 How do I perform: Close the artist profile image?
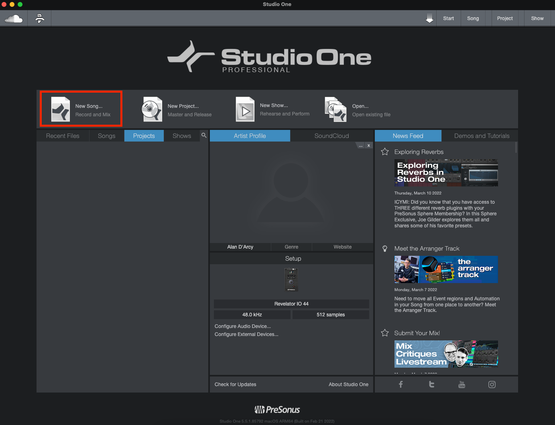[368, 146]
